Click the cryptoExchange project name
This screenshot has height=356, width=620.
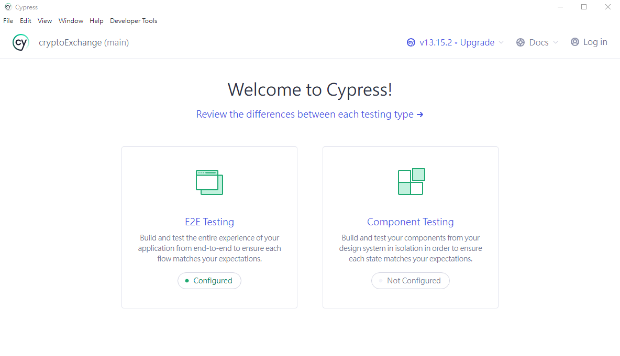click(x=70, y=43)
